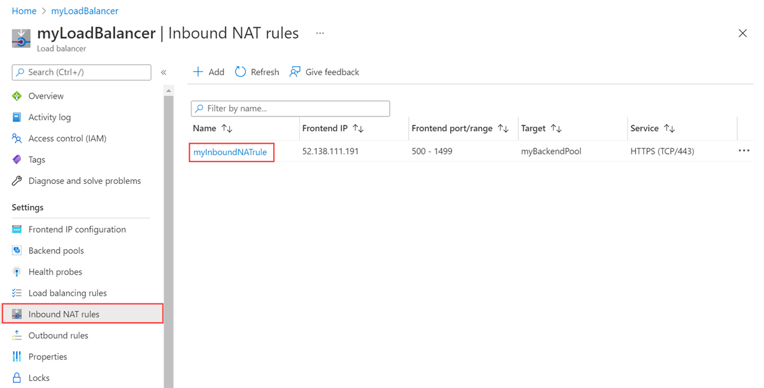
Task: Click the Activity log icon
Action: tap(17, 117)
